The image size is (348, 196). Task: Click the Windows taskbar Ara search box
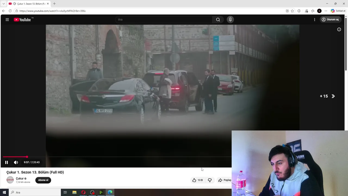click(x=35, y=192)
